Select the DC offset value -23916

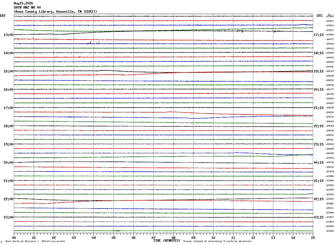tap(330, 25)
